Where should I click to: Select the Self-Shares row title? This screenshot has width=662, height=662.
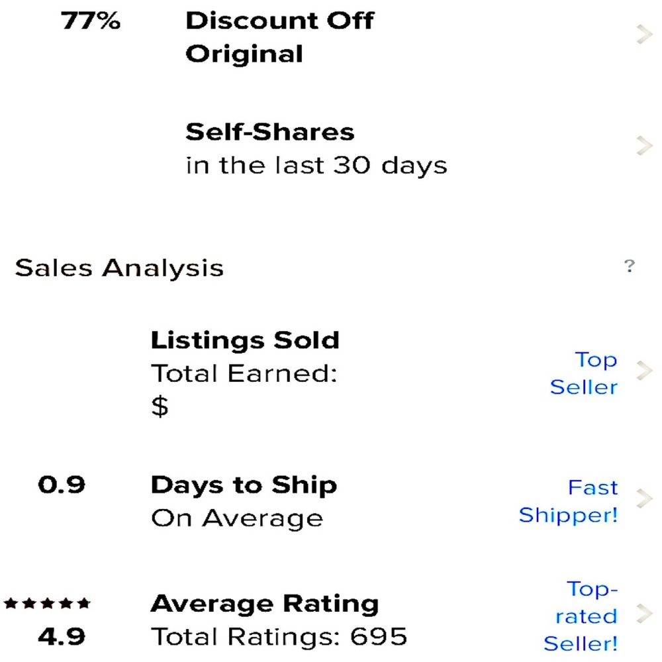click(x=270, y=132)
